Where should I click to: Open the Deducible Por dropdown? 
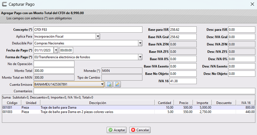click(140, 43)
